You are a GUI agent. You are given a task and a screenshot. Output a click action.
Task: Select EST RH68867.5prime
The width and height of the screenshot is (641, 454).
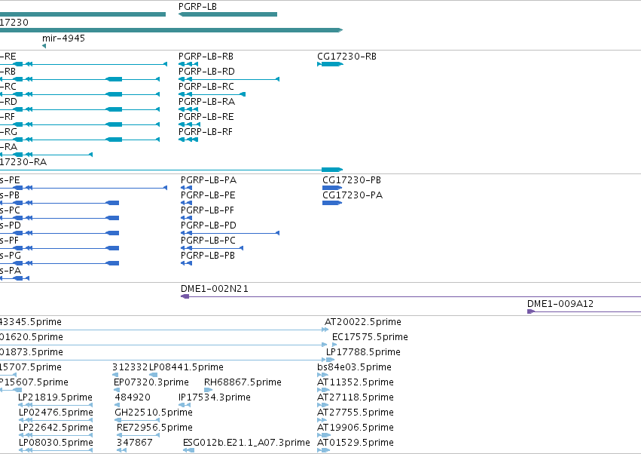tap(243, 382)
